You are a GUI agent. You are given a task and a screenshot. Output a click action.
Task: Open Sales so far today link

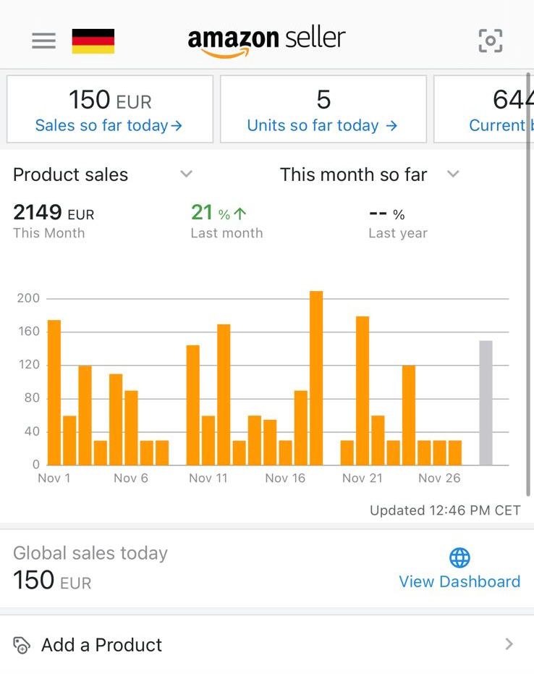click(x=109, y=125)
